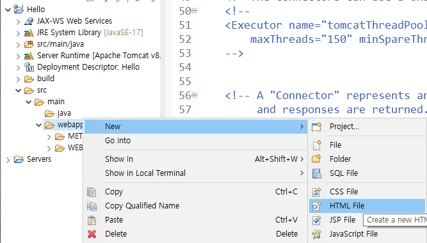Expand the Servers project node
Image resolution: width=427 pixels, height=243 pixels.
click(8, 160)
